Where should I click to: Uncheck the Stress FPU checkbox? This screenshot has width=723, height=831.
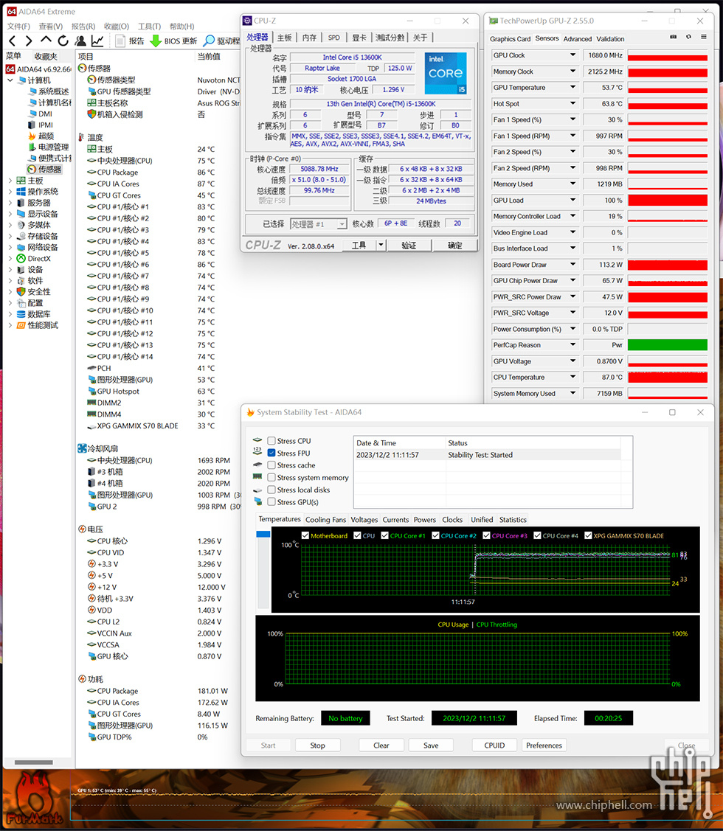(x=271, y=453)
